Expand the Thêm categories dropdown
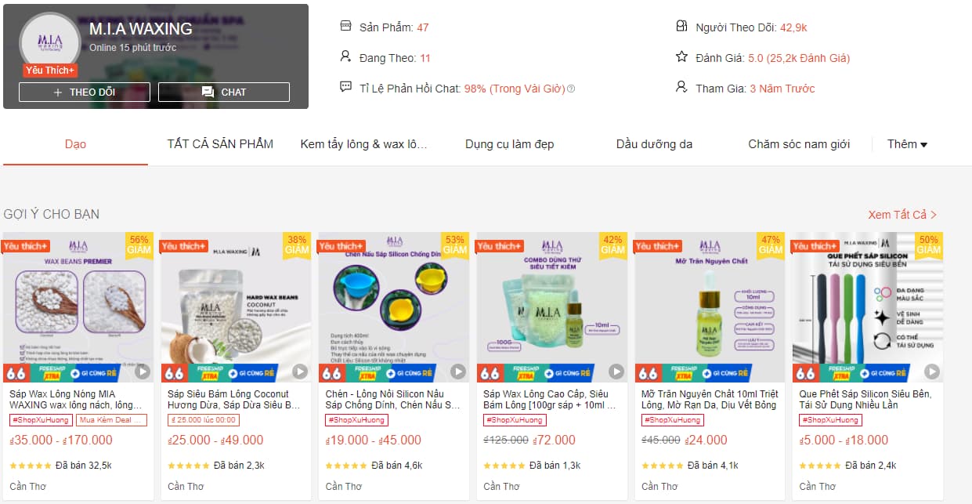The height and width of the screenshot is (504, 972). [907, 144]
